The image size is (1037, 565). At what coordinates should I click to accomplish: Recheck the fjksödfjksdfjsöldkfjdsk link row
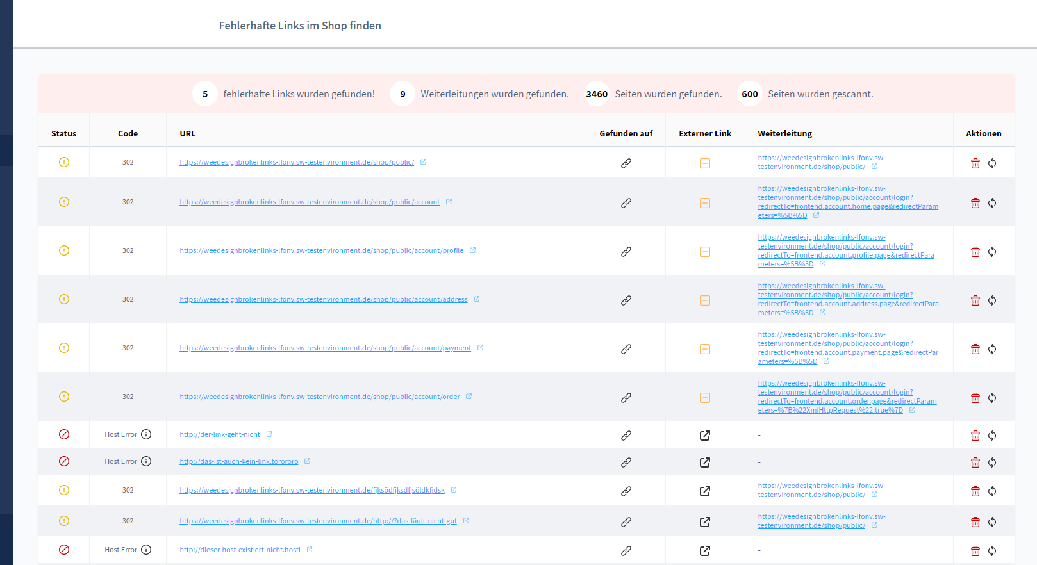pyautogui.click(x=992, y=491)
